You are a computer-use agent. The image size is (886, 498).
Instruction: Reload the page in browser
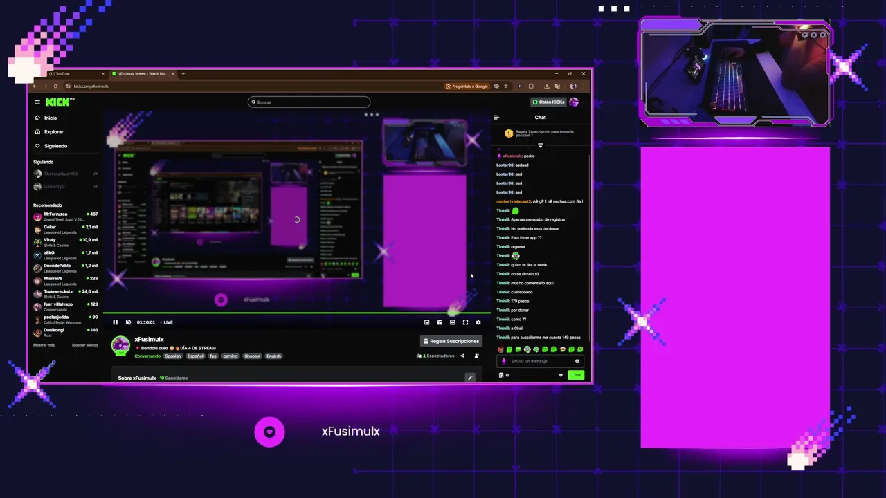(55, 86)
